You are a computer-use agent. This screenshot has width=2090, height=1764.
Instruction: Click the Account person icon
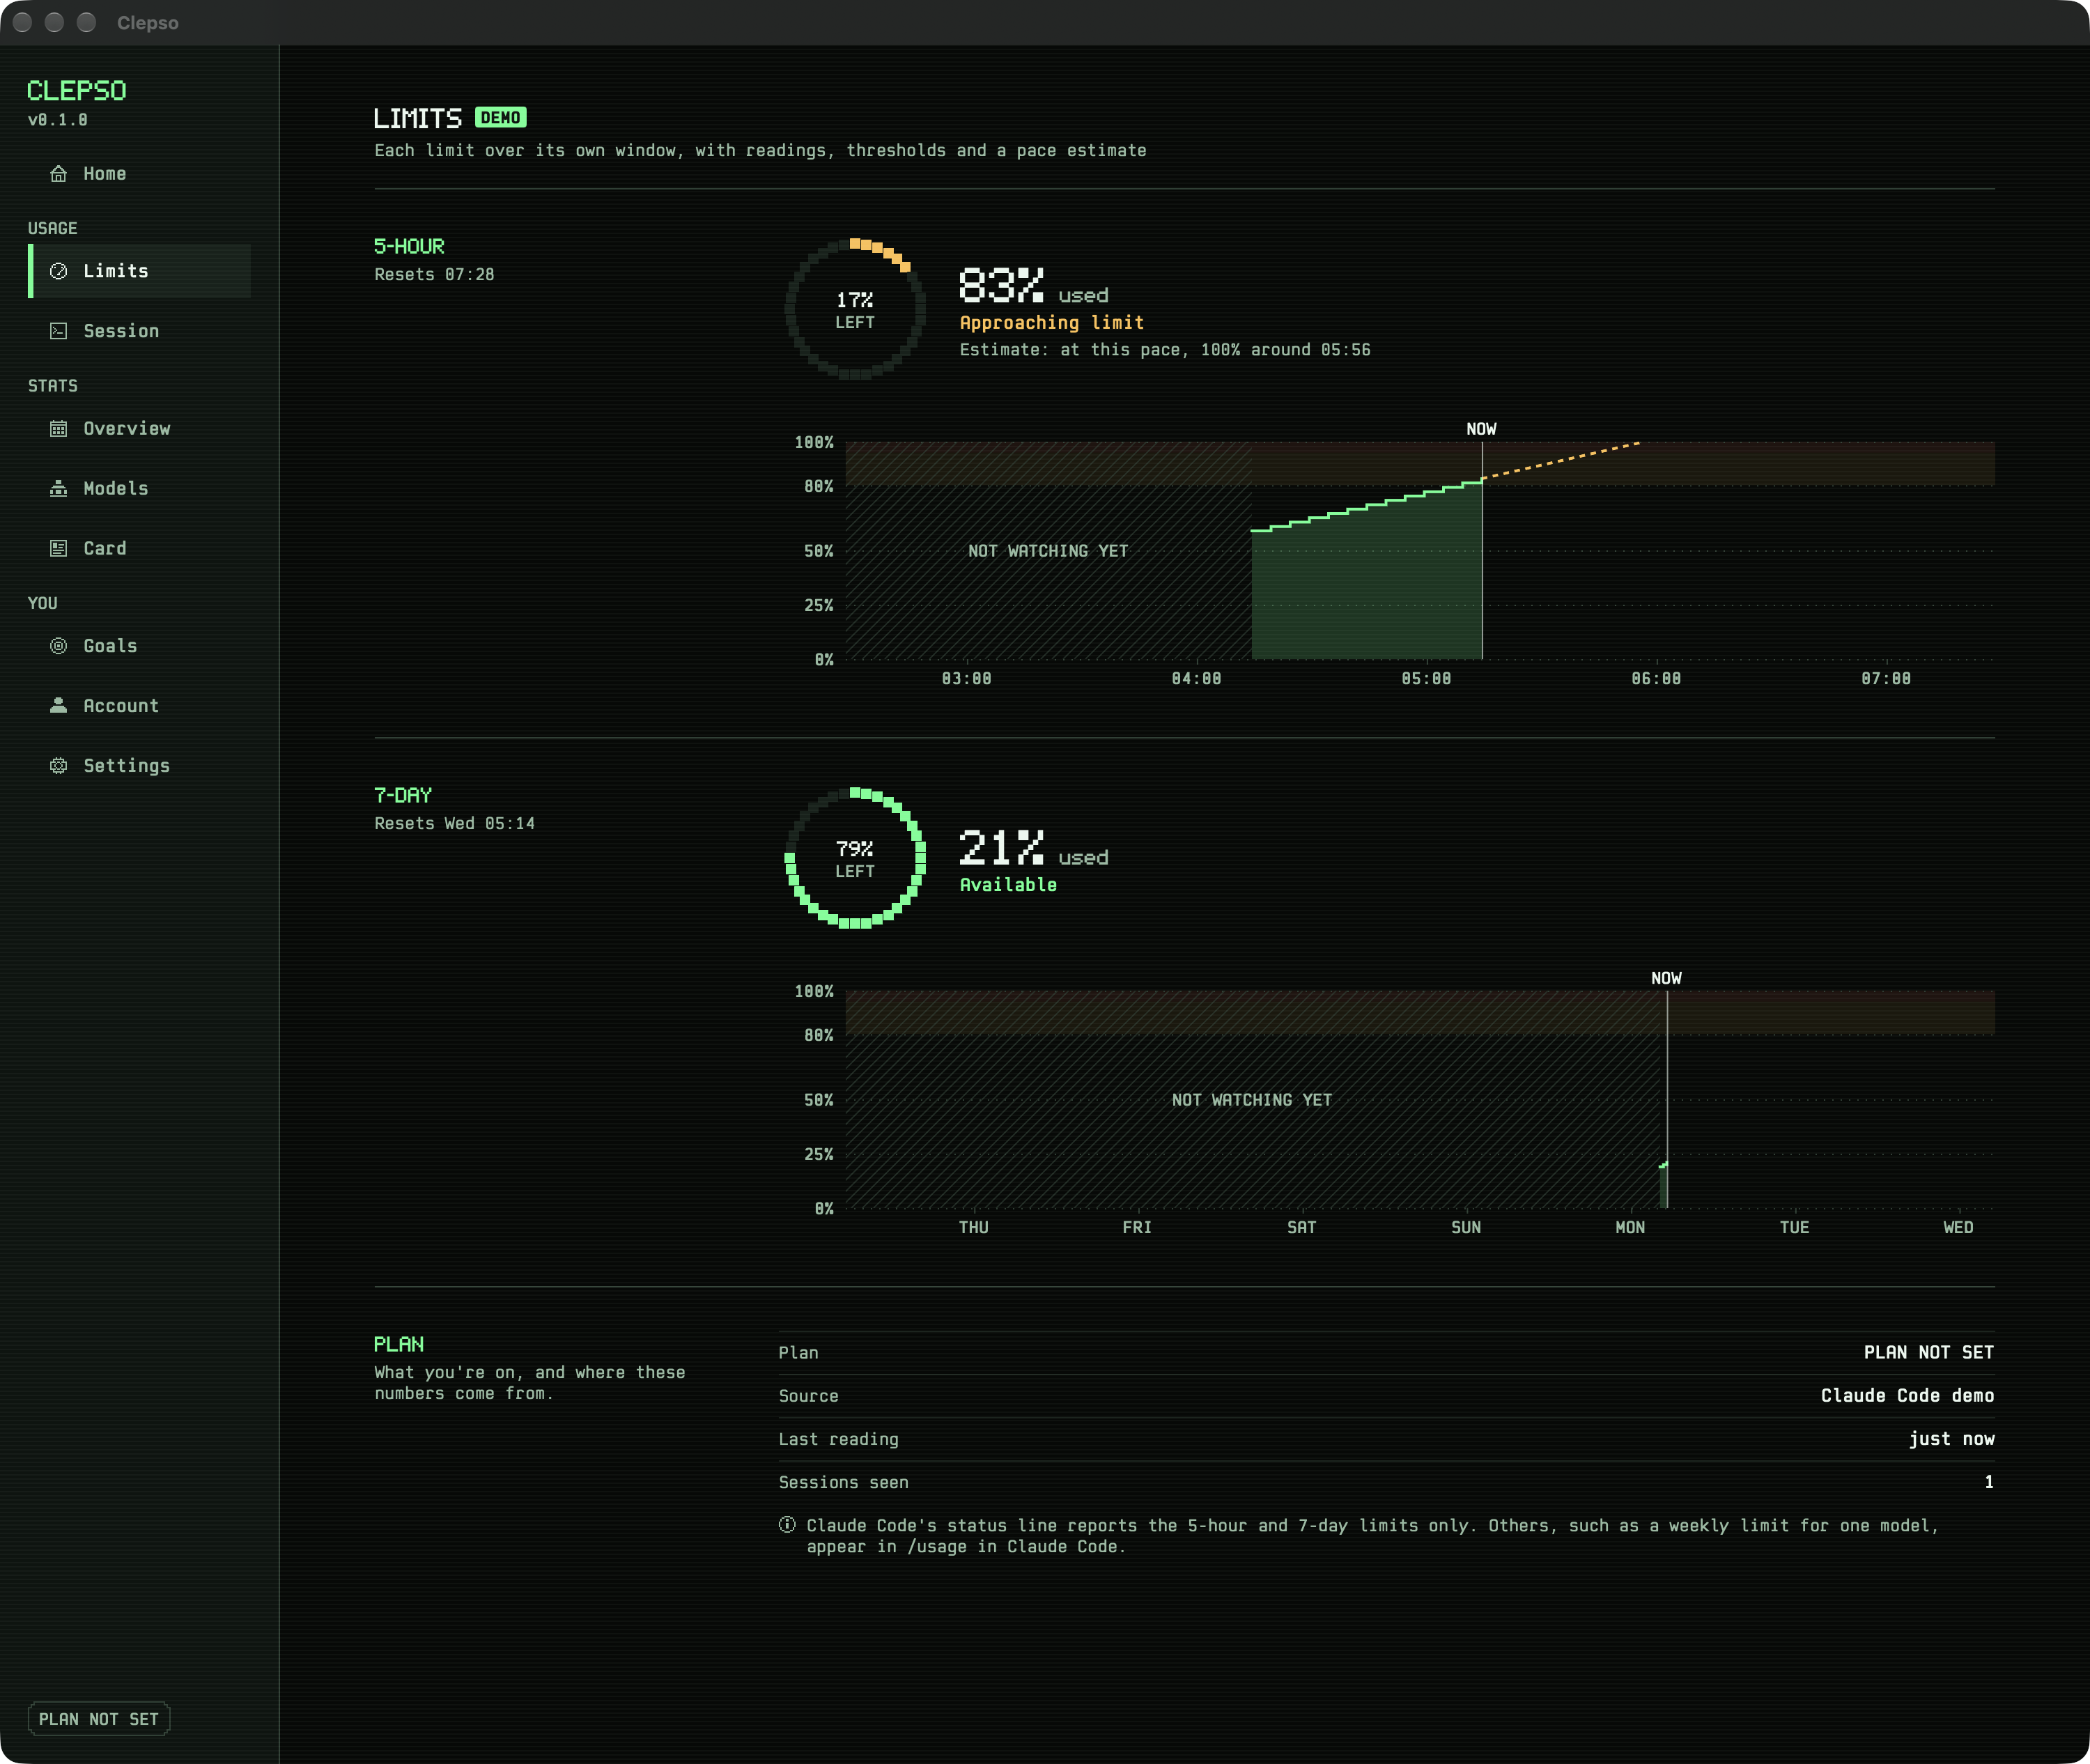click(59, 706)
